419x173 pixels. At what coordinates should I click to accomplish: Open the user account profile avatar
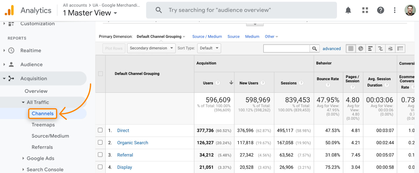pos(410,10)
